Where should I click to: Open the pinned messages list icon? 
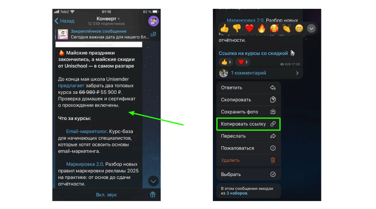point(153,34)
